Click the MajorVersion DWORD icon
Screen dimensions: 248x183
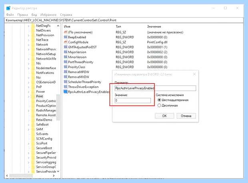pyautogui.click(x=66, y=52)
